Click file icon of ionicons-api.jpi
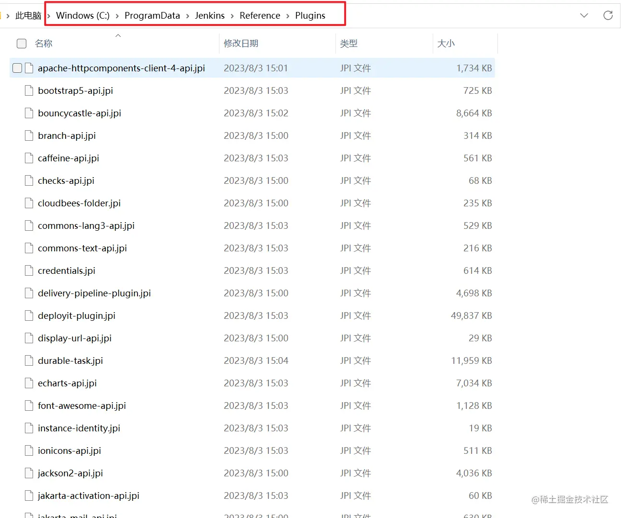The image size is (622, 518). (x=29, y=450)
